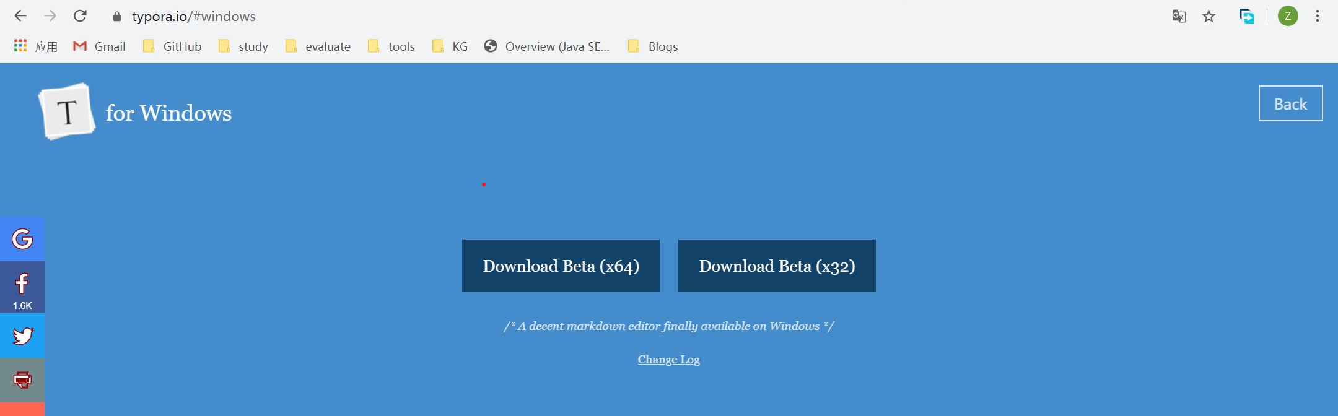The width and height of the screenshot is (1338, 416).
Task: Click the decent markdown editor tagline
Action: (669, 326)
